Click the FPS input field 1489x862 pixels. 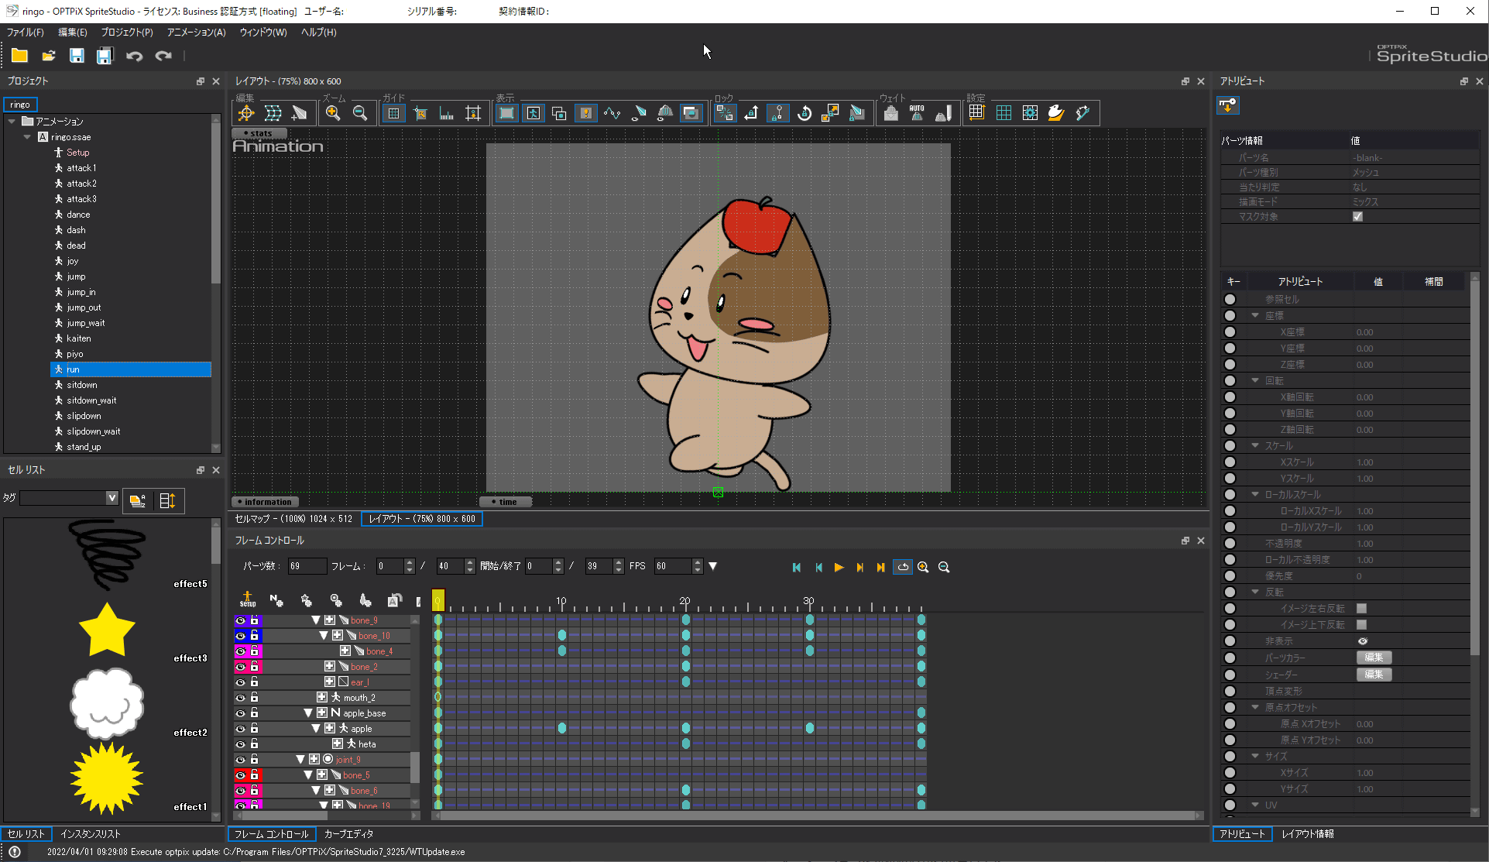[x=673, y=566]
